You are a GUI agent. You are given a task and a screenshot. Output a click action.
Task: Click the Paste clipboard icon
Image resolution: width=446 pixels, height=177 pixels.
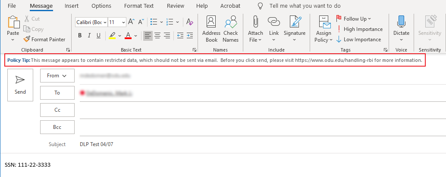point(13,24)
